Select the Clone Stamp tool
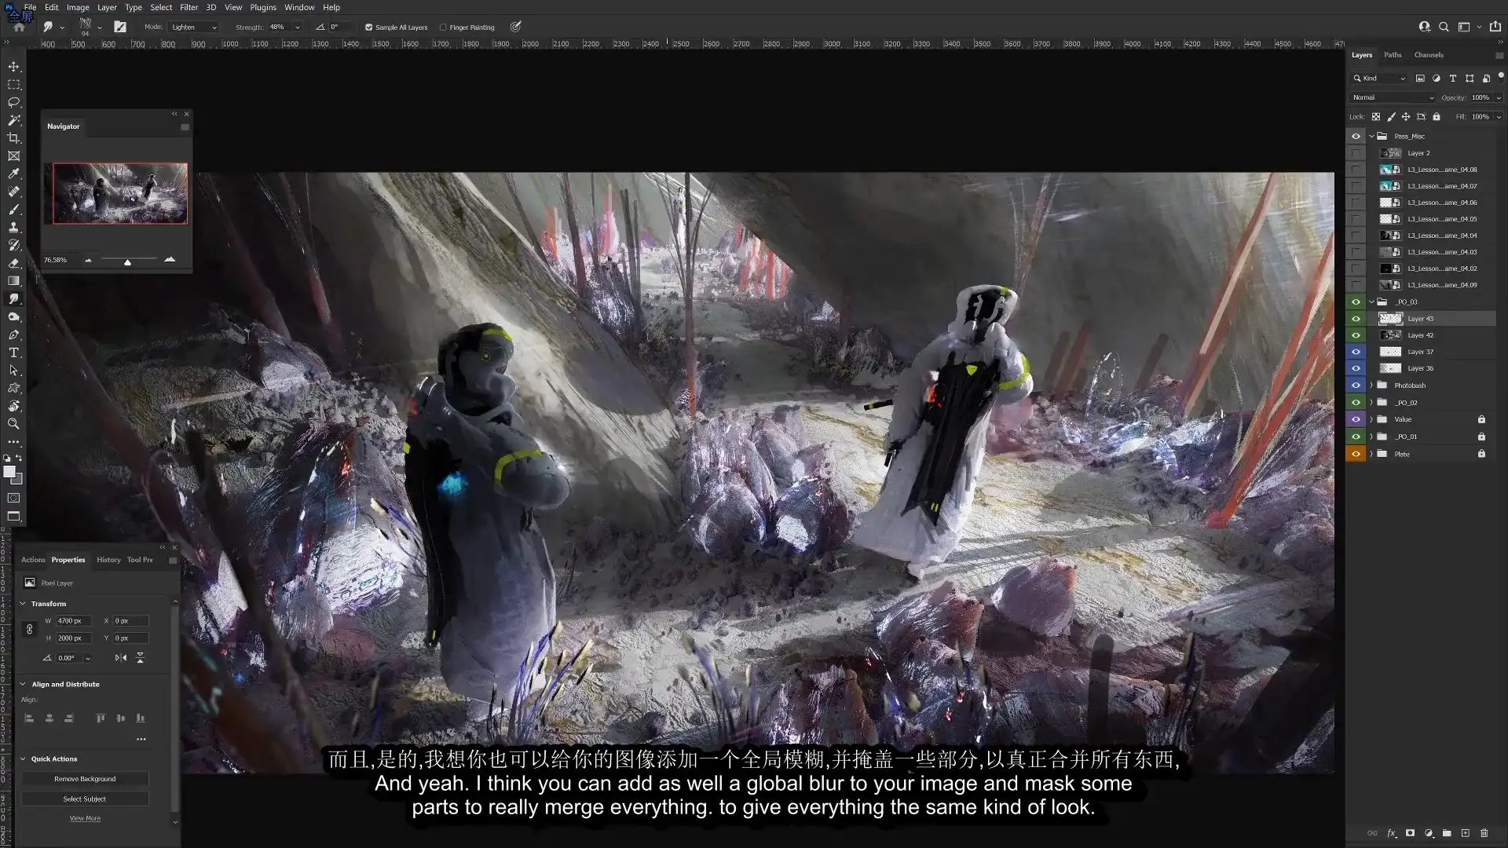The image size is (1508, 848). (14, 227)
